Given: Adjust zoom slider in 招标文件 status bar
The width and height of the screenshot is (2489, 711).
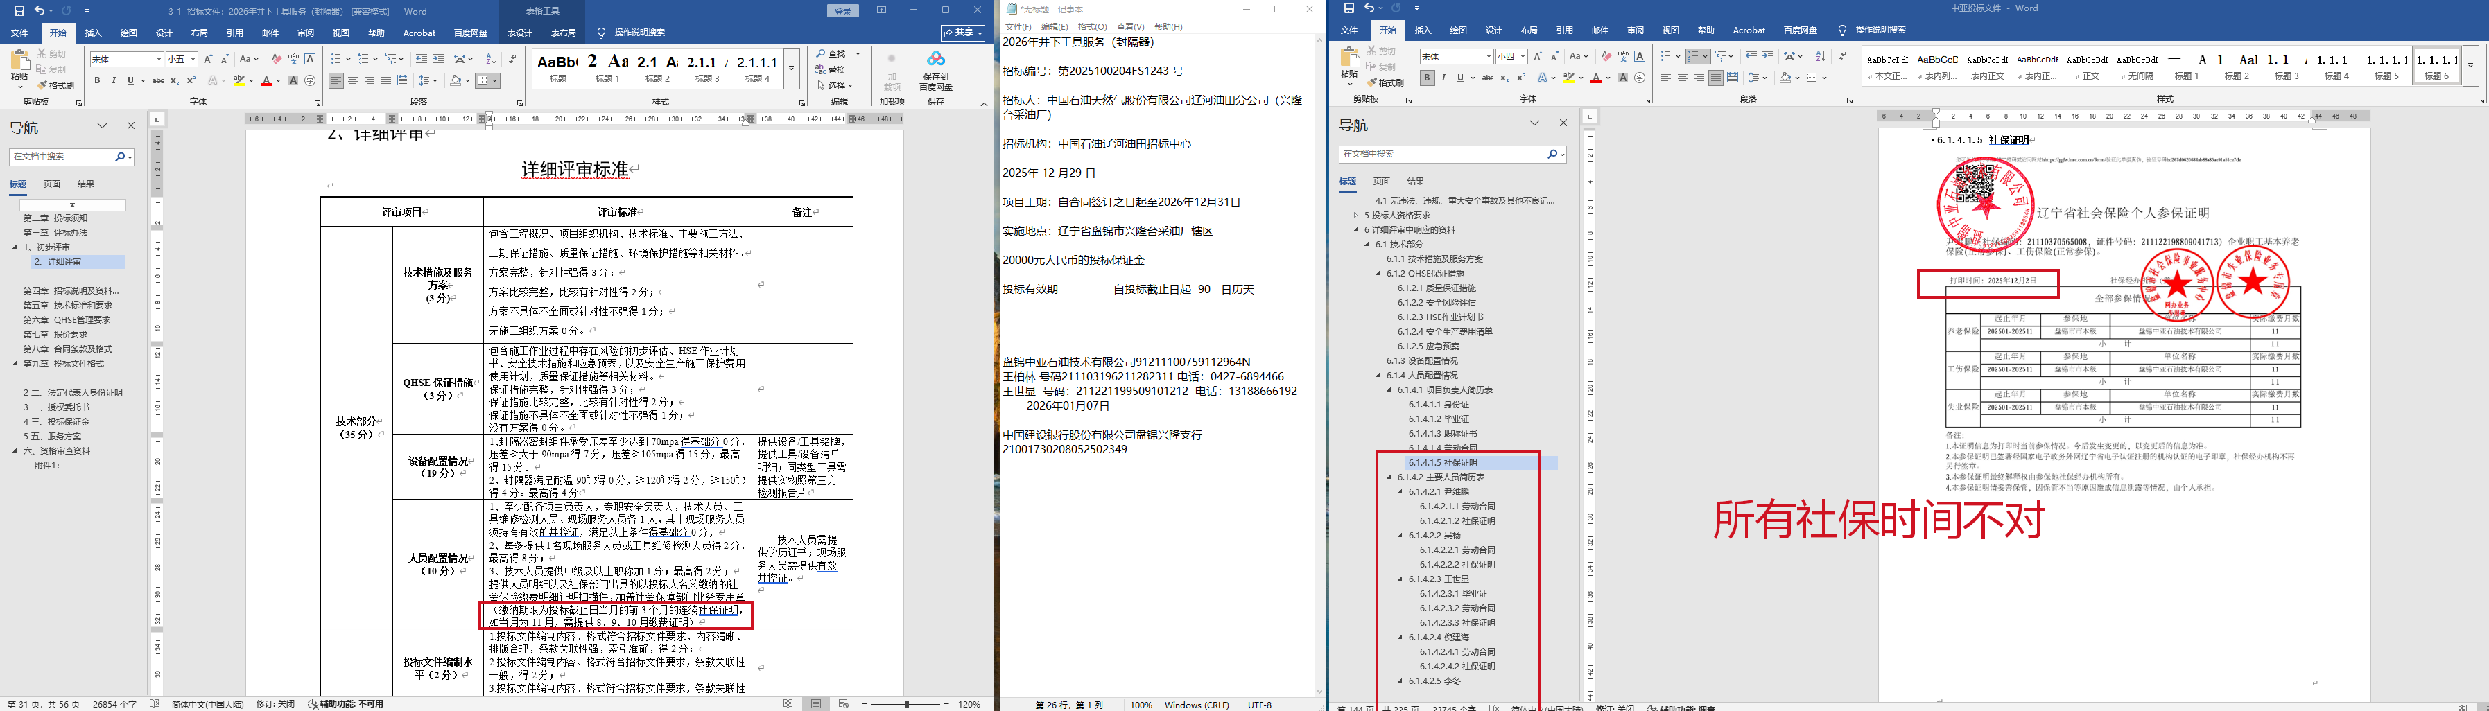Looking at the screenshot, I should pyautogui.click(x=906, y=704).
